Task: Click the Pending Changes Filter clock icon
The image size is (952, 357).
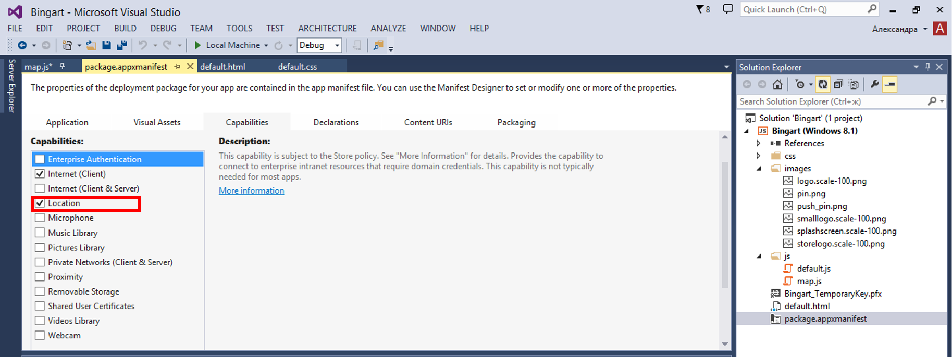Action: 800,84
